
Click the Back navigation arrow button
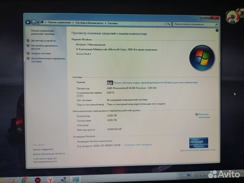28,22
